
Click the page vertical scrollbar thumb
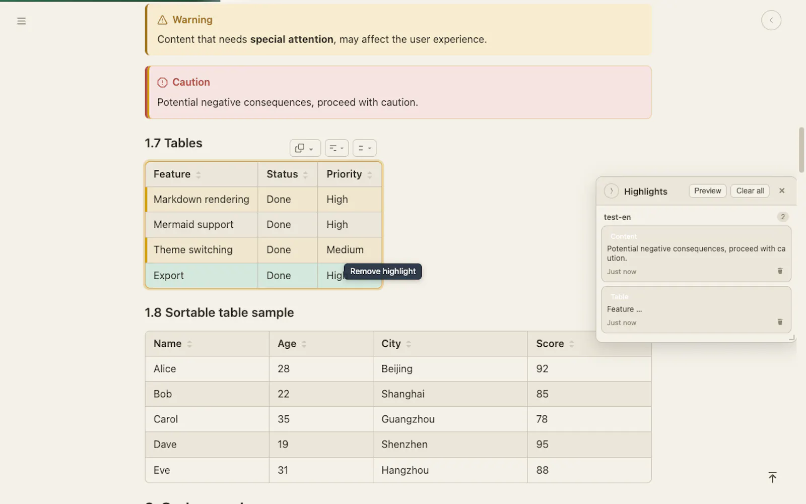pos(801,150)
